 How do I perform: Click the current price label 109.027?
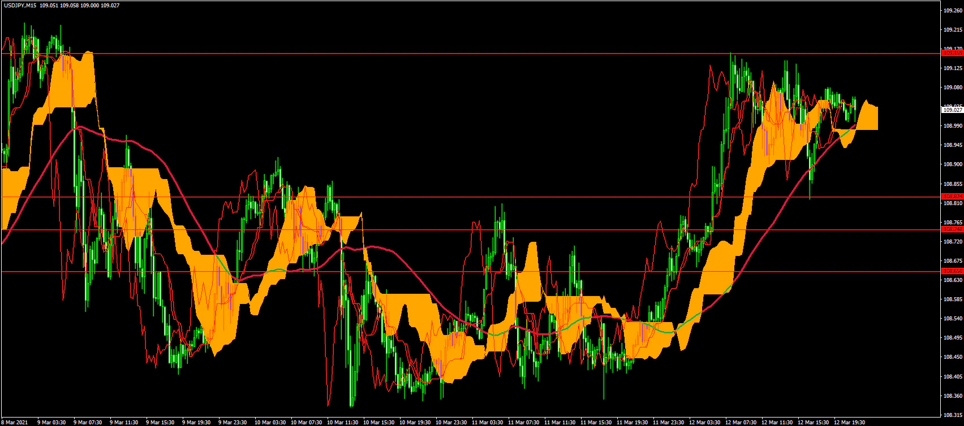(x=952, y=110)
